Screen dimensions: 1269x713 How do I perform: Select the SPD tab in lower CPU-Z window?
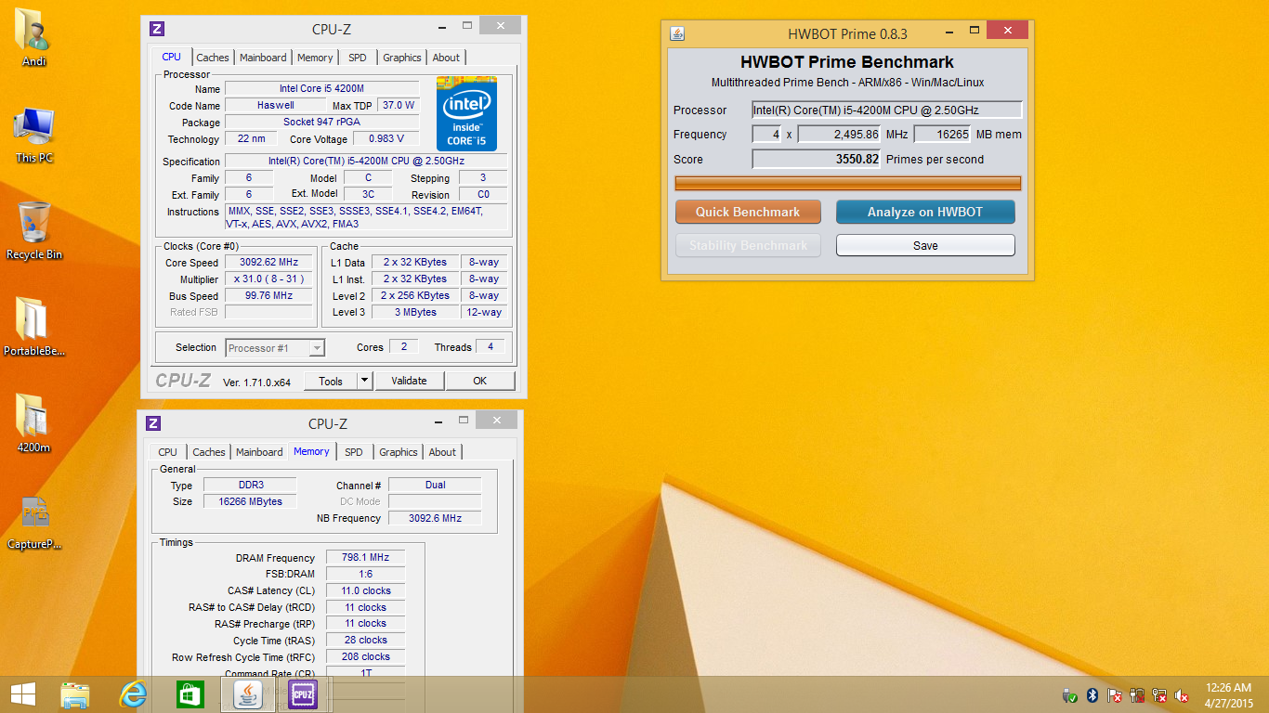354,452
